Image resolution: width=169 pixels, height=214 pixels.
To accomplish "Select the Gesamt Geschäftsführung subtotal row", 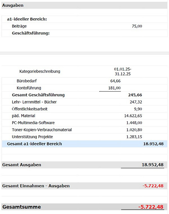I will pyautogui.click(x=84, y=95).
